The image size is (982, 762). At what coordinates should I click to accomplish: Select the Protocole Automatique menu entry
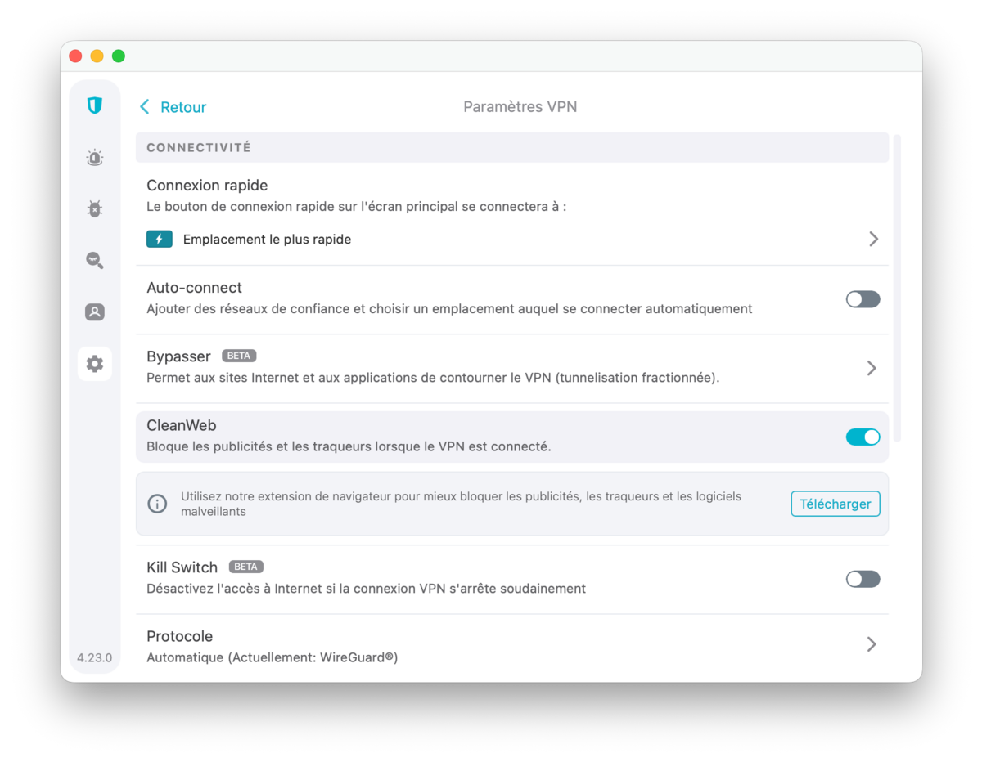tap(272, 657)
